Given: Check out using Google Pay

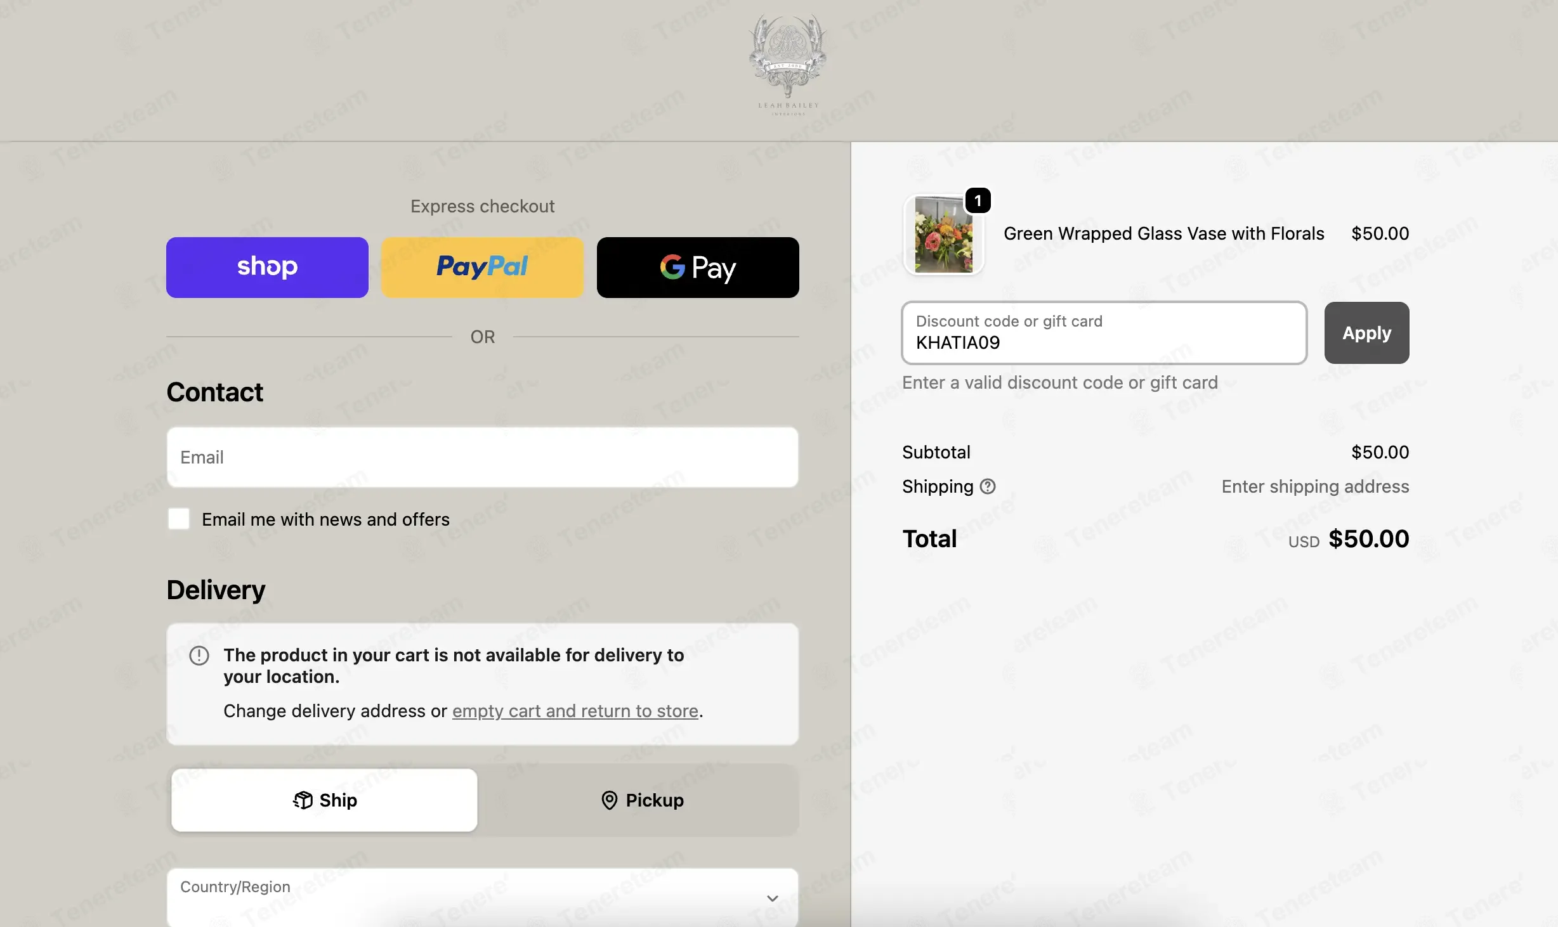Looking at the screenshot, I should 698,267.
